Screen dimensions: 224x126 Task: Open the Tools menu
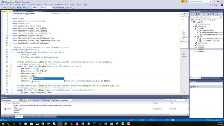pyautogui.click(x=51, y=5)
